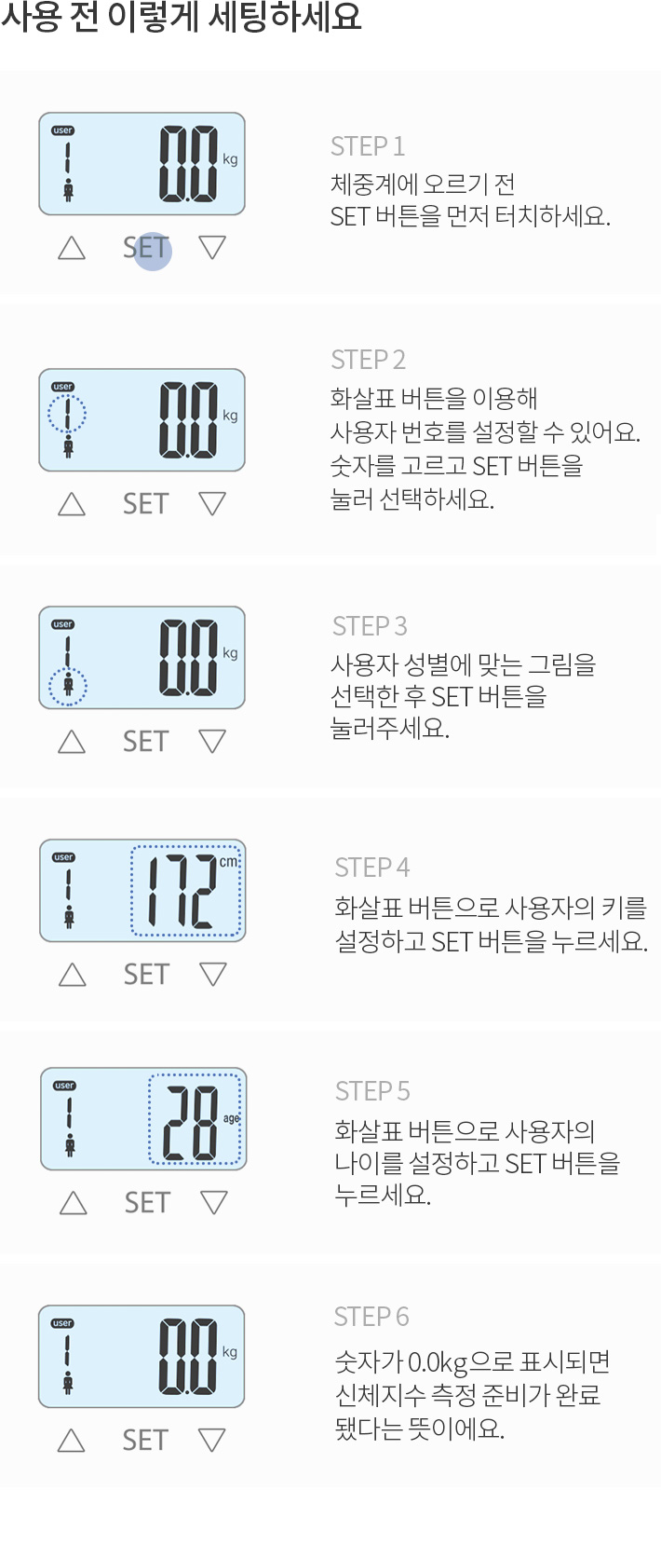Click SET under the 172 cm display

[x=147, y=975]
